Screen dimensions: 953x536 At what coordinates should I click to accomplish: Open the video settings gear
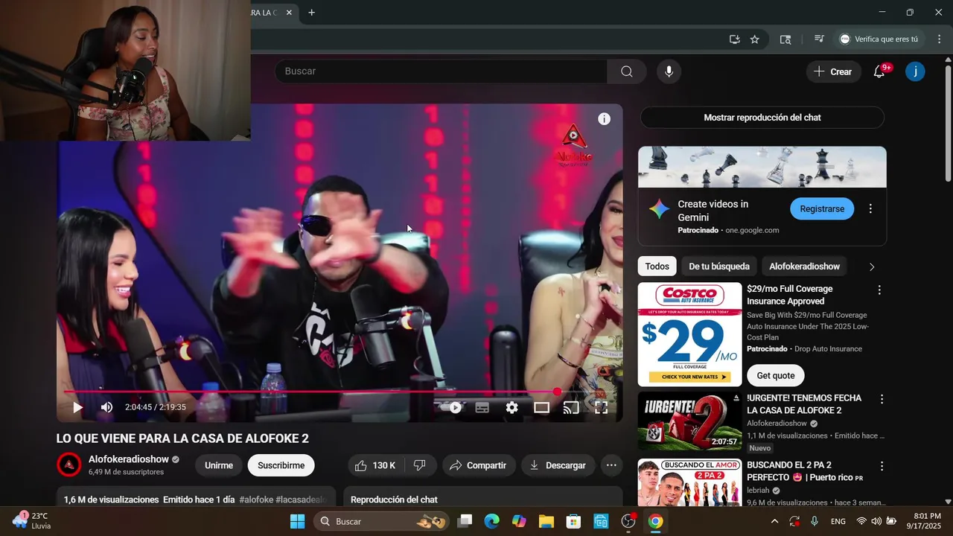click(x=512, y=407)
